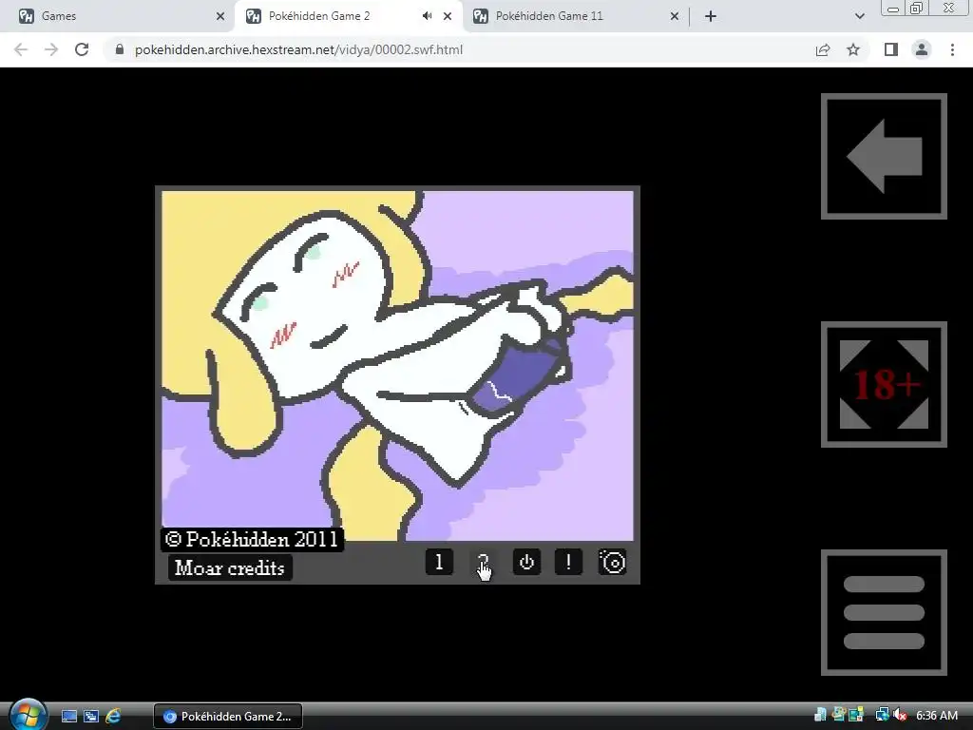This screenshot has width=973, height=730.
Task: Close the Games tab
Action: pos(220,16)
